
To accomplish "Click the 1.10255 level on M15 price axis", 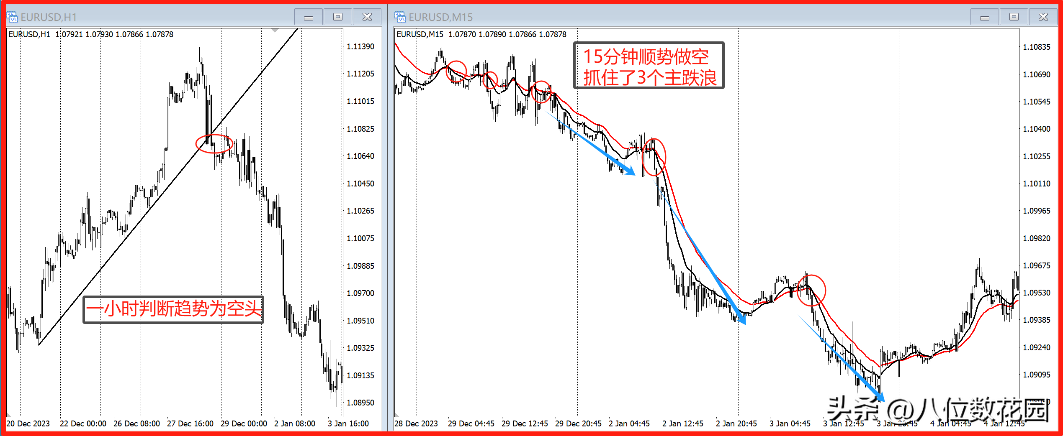I will 1036,156.
